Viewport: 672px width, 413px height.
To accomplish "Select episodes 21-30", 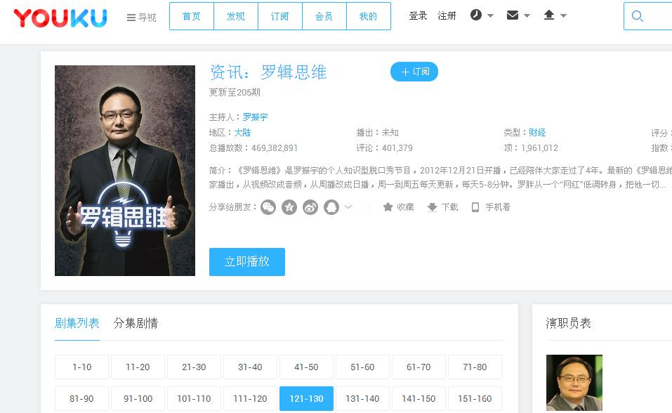I will (x=194, y=367).
